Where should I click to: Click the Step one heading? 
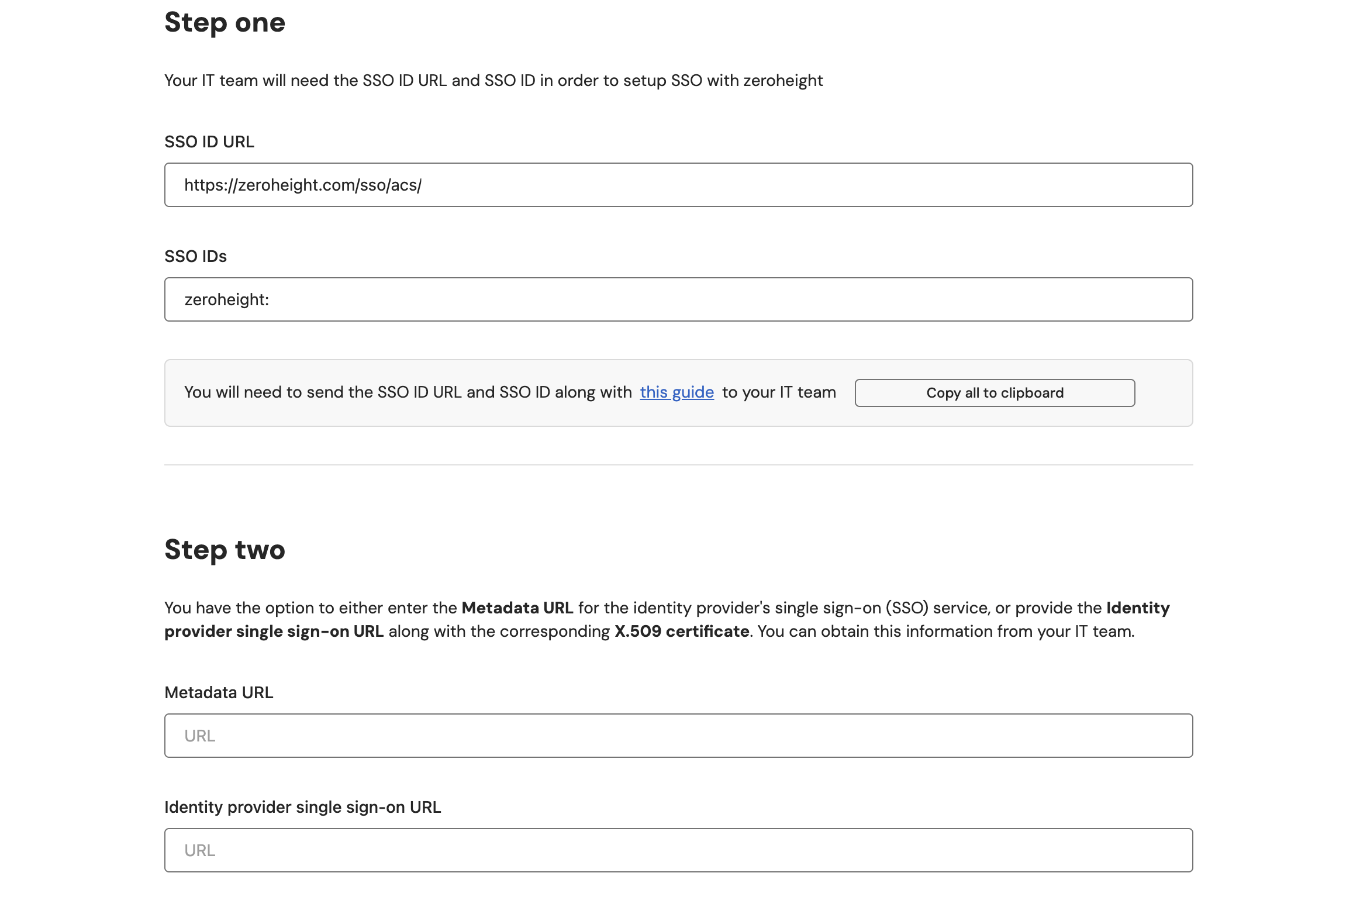[x=225, y=22]
